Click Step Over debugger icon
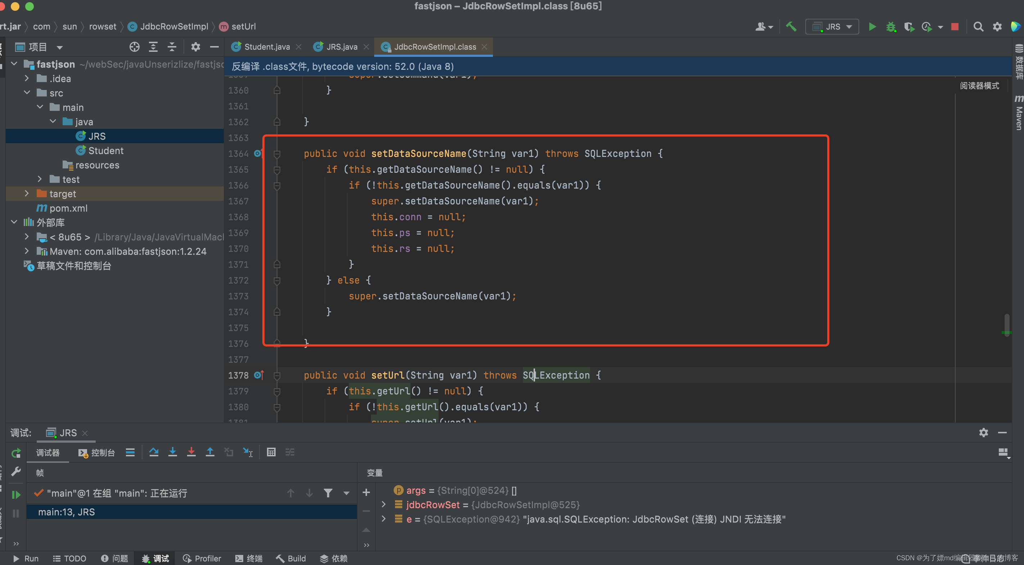Viewport: 1024px width, 565px height. tap(153, 452)
